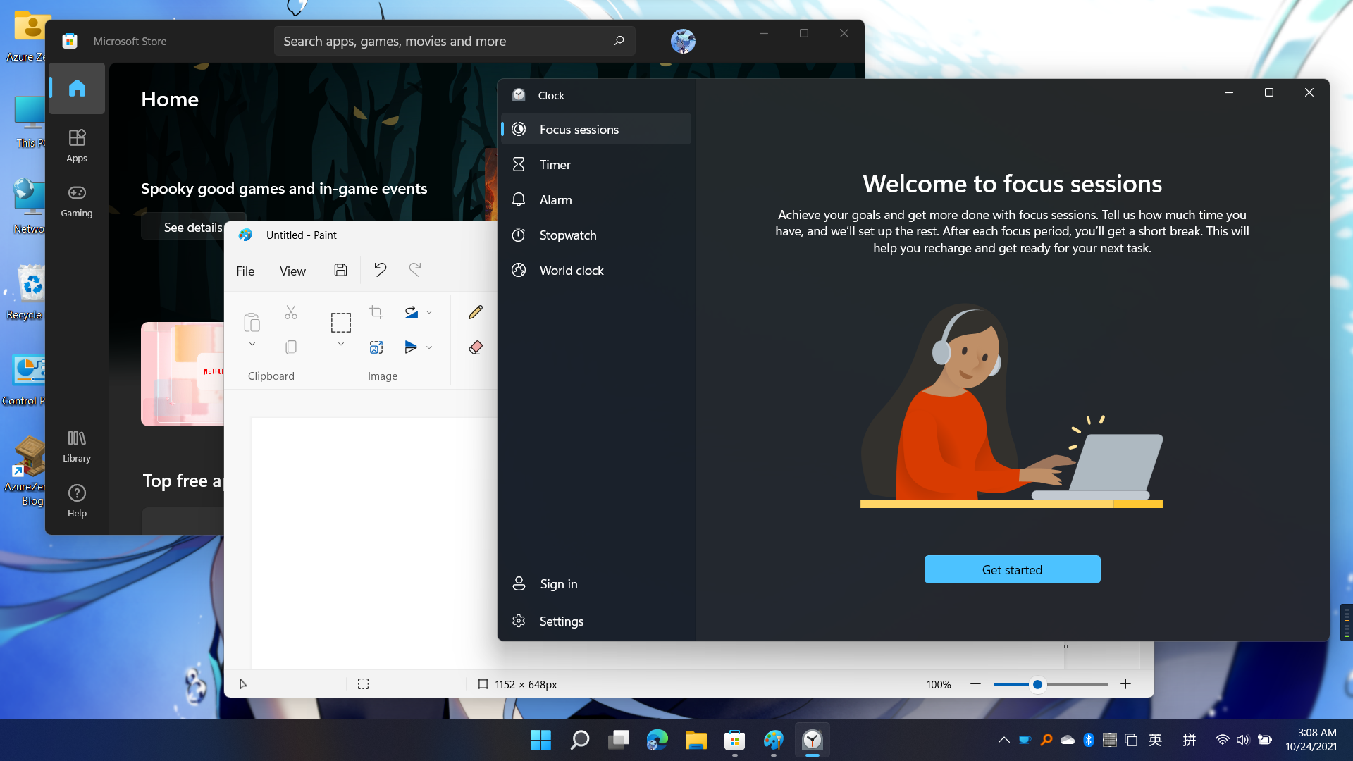Open the Library in Microsoft Store

[77, 445]
